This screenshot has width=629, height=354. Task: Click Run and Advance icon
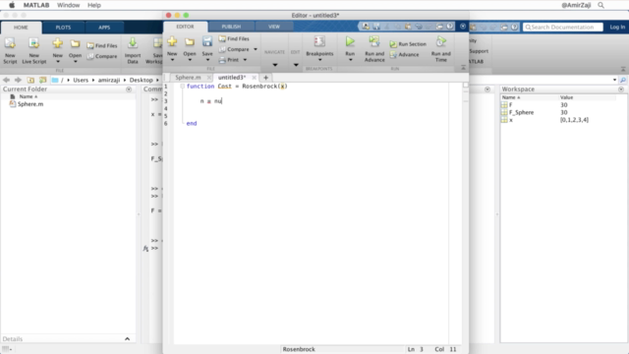click(374, 41)
